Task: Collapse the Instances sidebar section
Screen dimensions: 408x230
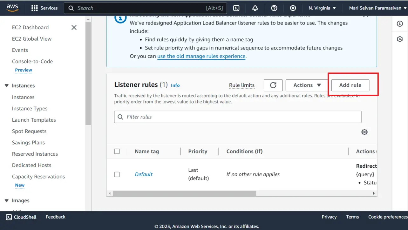Action: 6,86
